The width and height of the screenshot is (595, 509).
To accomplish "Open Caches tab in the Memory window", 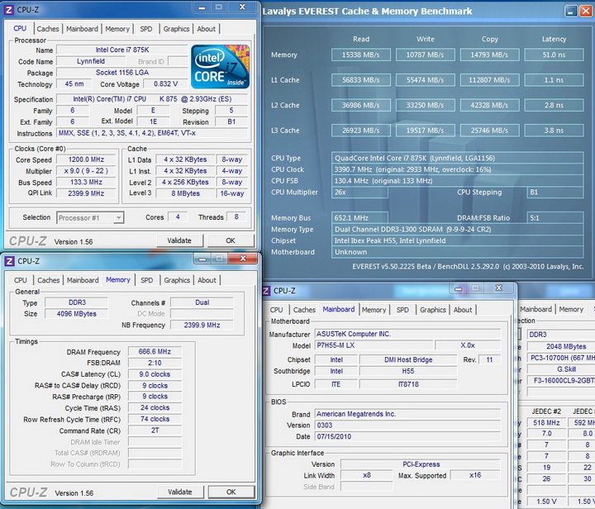I will [49, 280].
